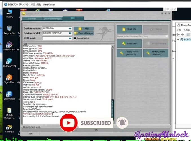The height and width of the screenshot is (141, 191).
Task: Open Help in Octopus FRP Tool
Action: click(84, 28)
